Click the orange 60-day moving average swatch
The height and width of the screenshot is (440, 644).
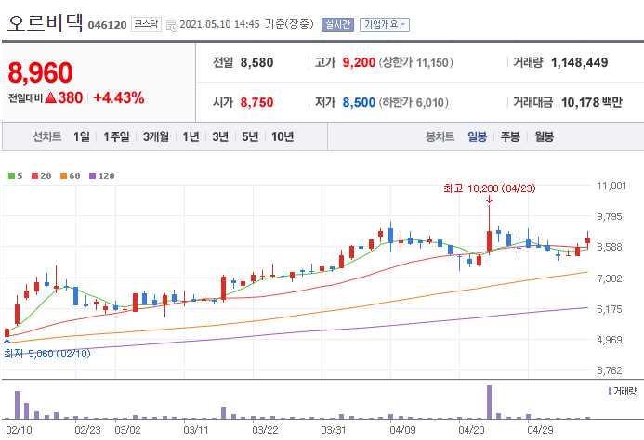pos(64,176)
